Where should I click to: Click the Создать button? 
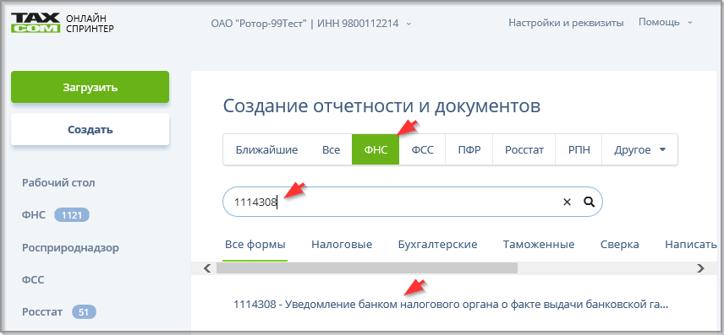click(x=90, y=129)
